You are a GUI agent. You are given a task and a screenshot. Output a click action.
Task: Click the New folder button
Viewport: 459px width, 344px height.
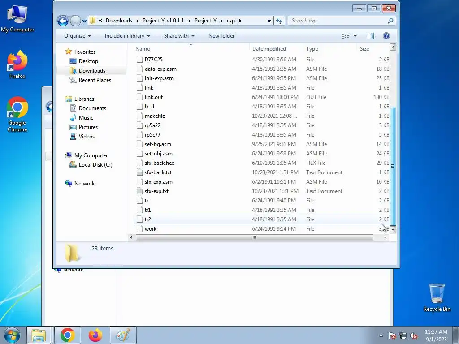pos(221,36)
